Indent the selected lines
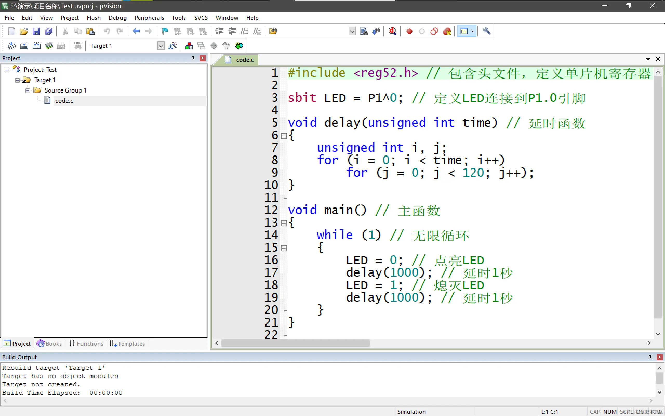665x416 pixels. click(x=219, y=31)
